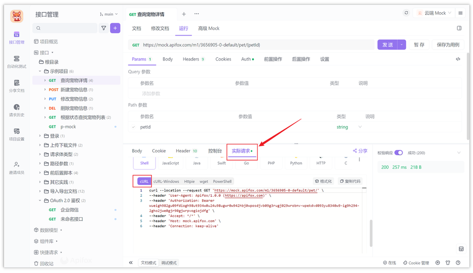473x273 pixels.
Task: Collapse the 示例项目 folder
Action: [40, 71]
